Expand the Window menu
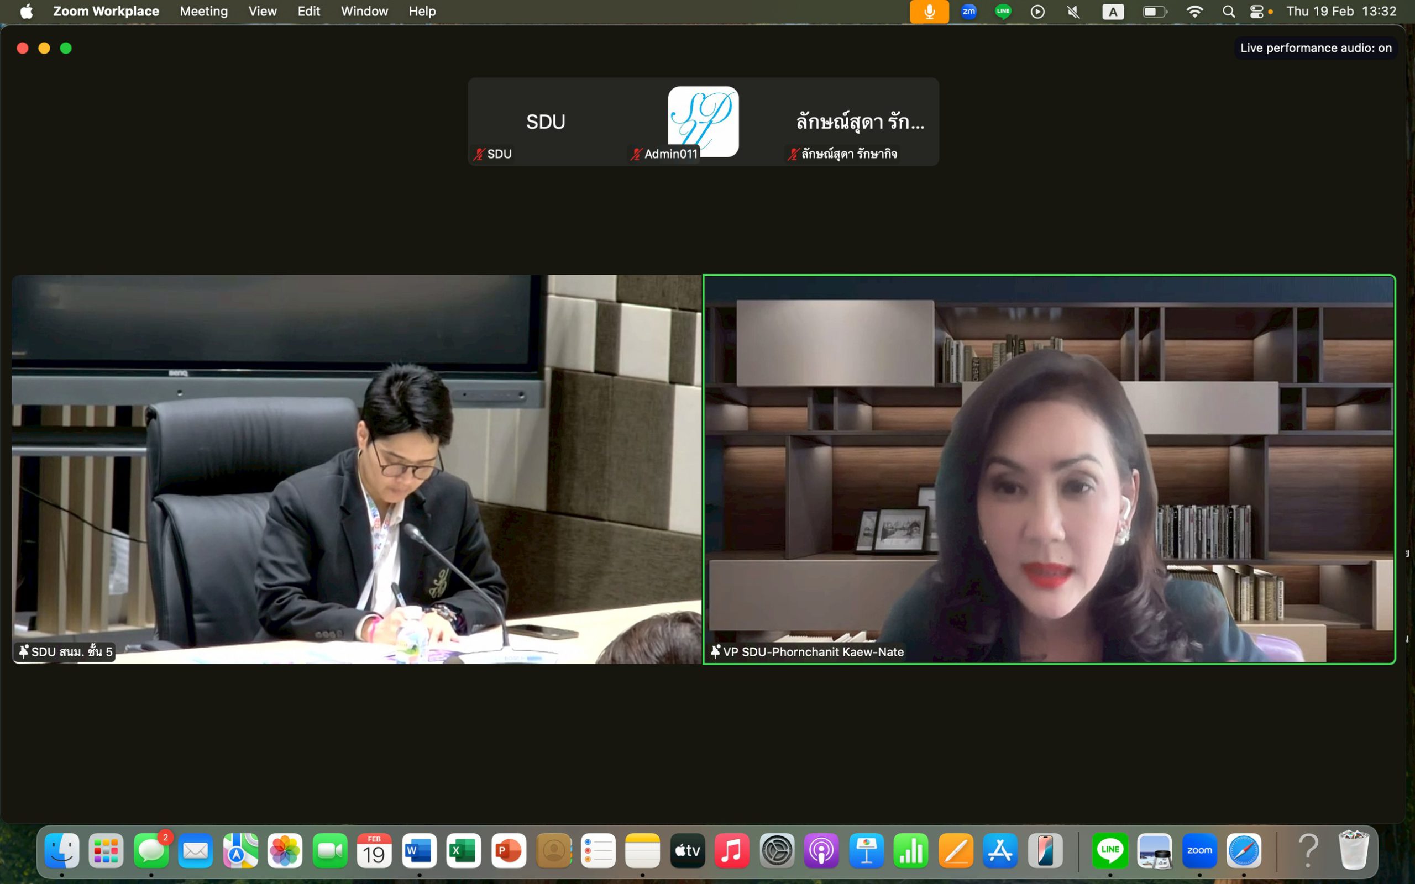The image size is (1415, 884). [x=364, y=12]
